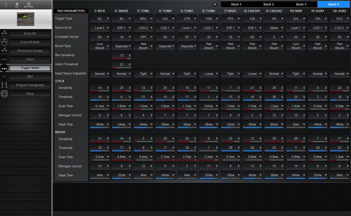
Task: Click the 7/ HIHAT column header
Action: (x=230, y=11)
